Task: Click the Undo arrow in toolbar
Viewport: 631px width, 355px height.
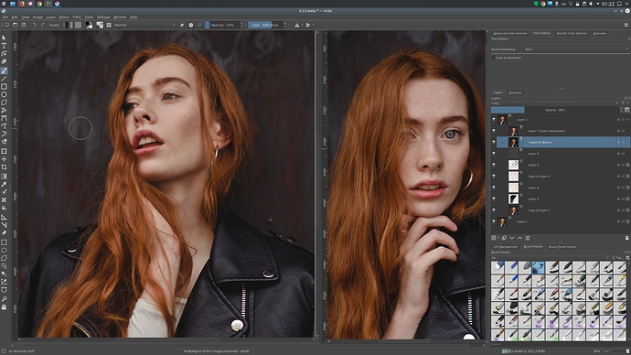Action: coord(34,25)
